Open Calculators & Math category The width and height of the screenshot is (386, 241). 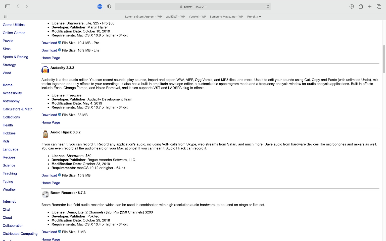[18, 109]
